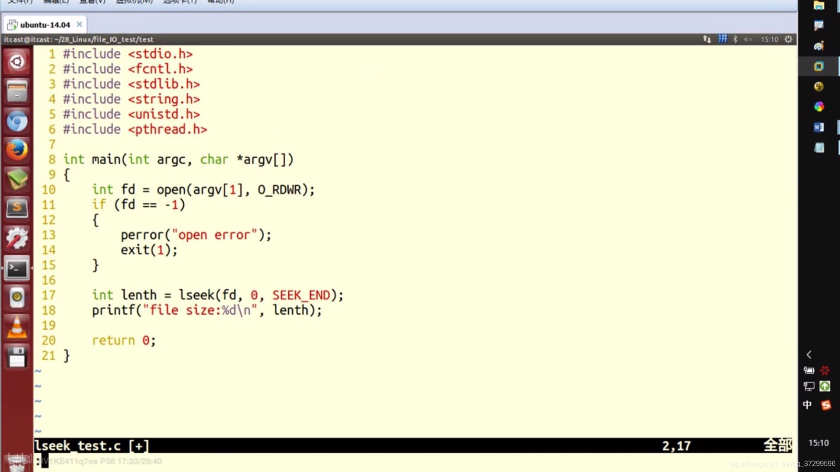840x472 pixels.
Task: Open the speaker application in launcher
Action: pos(17,297)
